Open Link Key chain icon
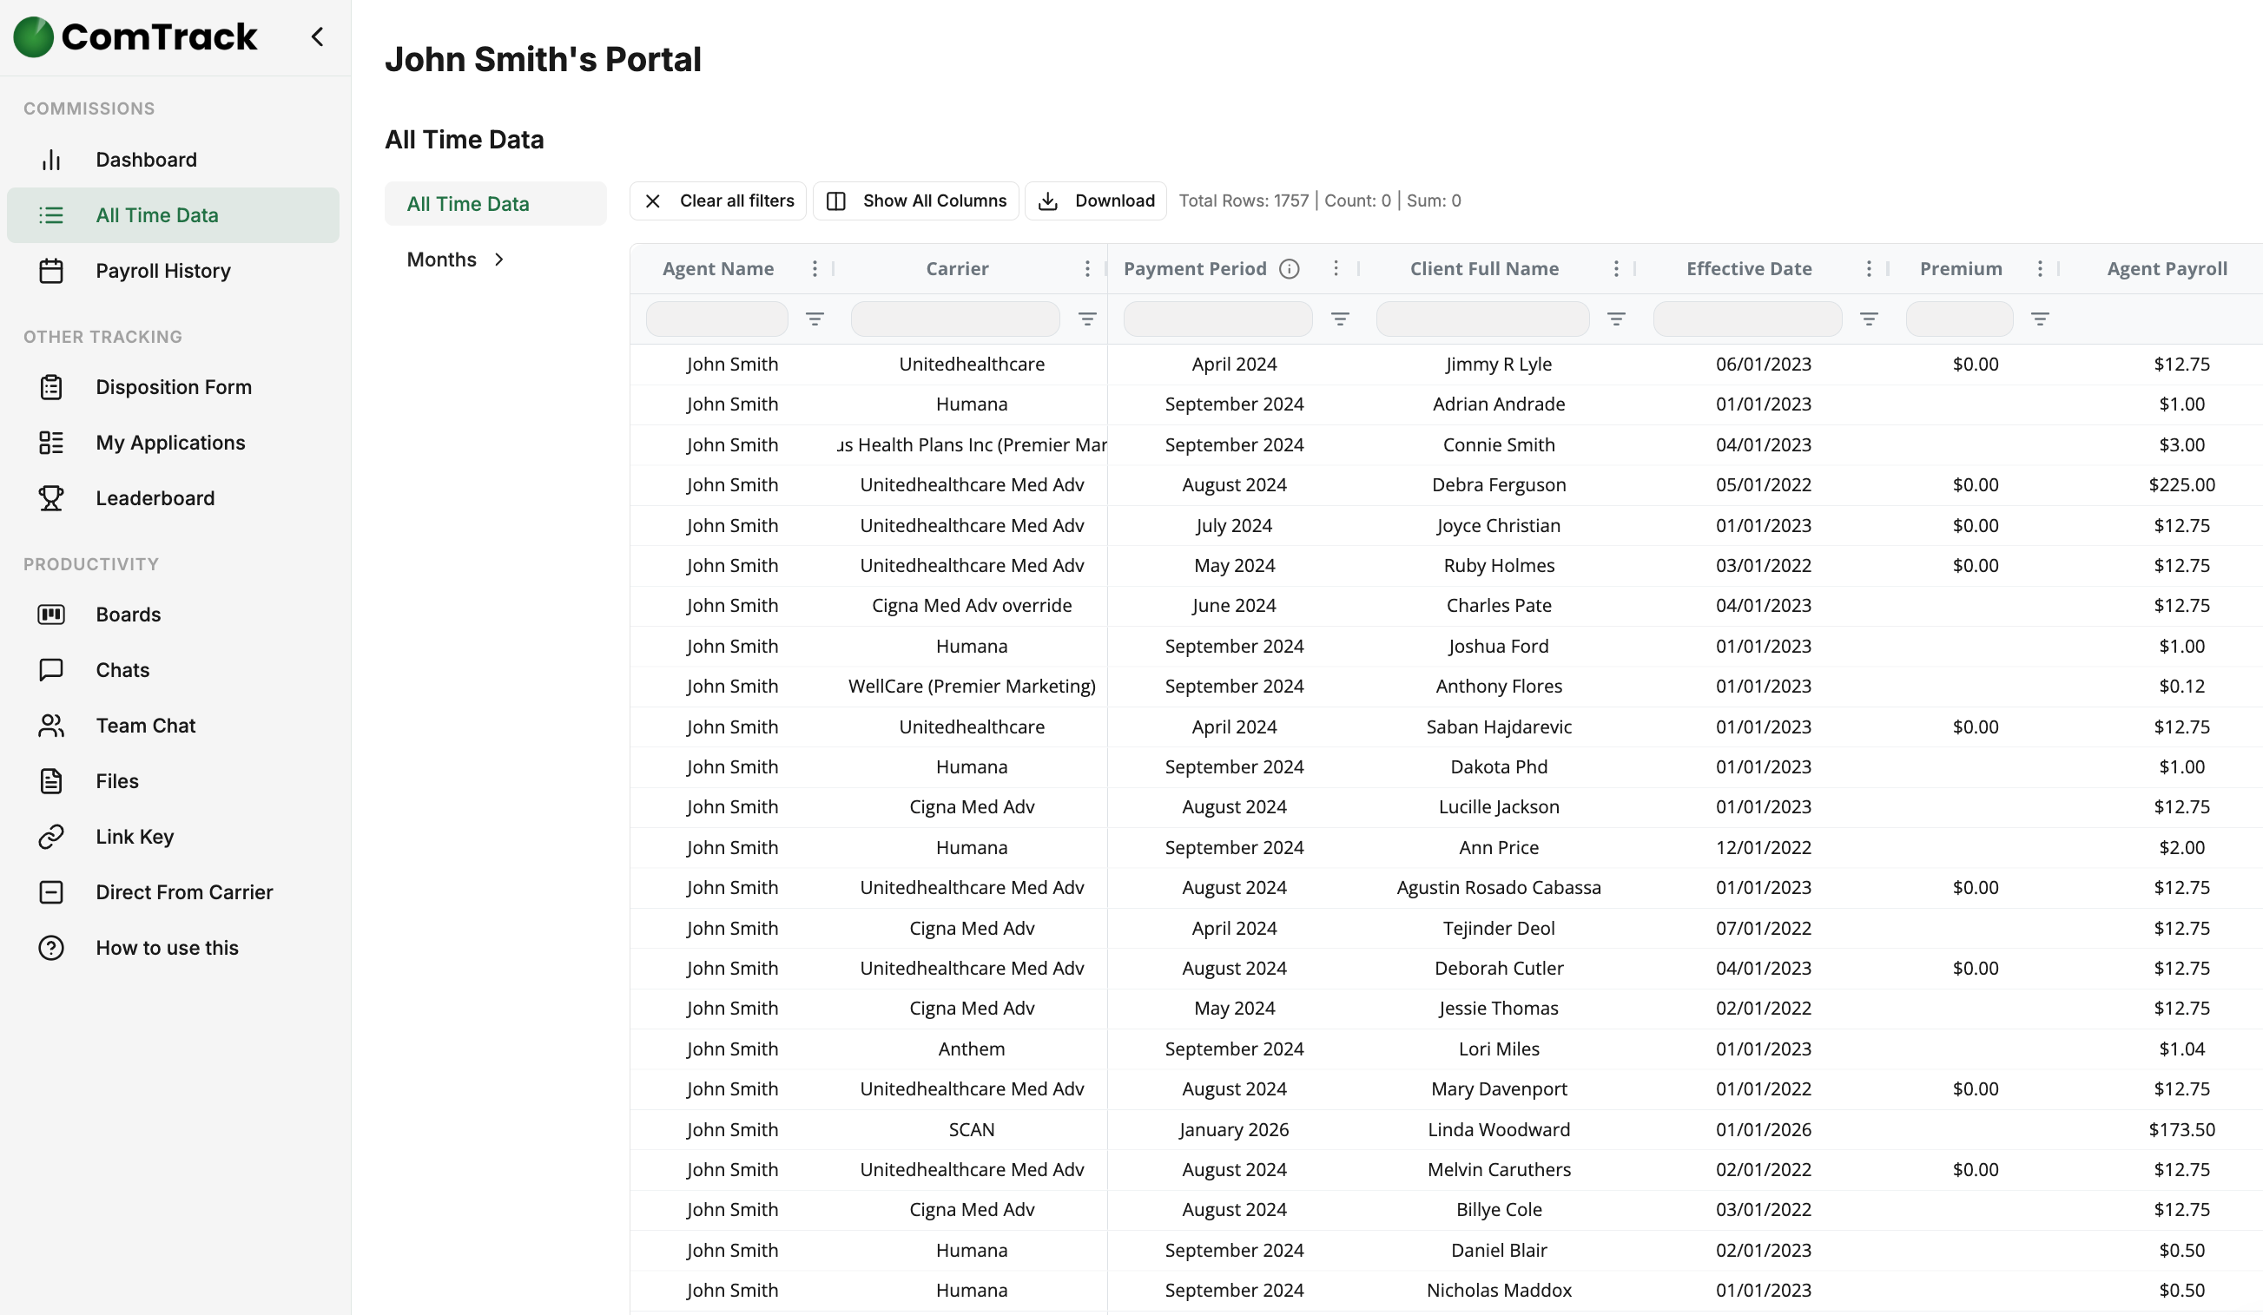 click(x=51, y=838)
